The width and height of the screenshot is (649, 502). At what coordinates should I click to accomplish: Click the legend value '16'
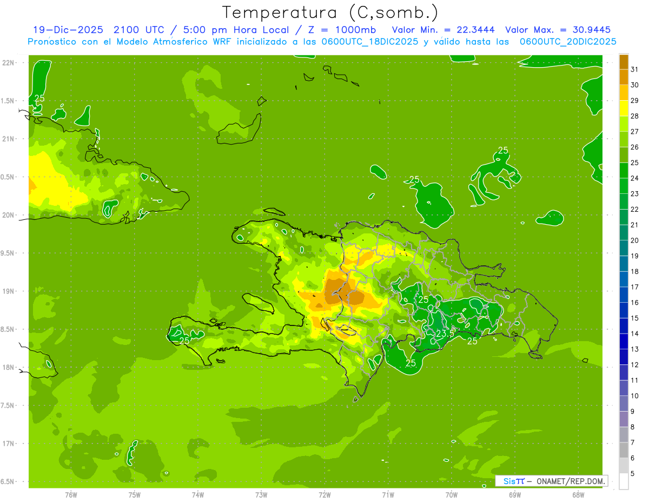coord(635,303)
